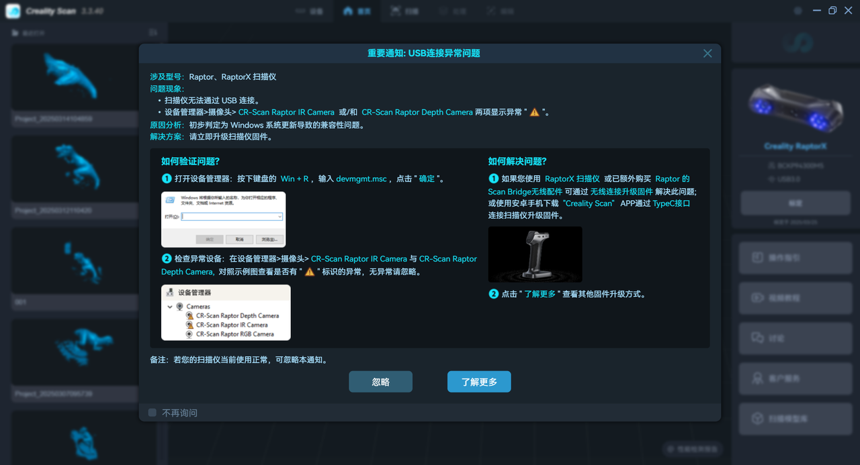This screenshot has height=465, width=860.
Task: Click the warning triangle in verification step 2
Action: (x=310, y=272)
